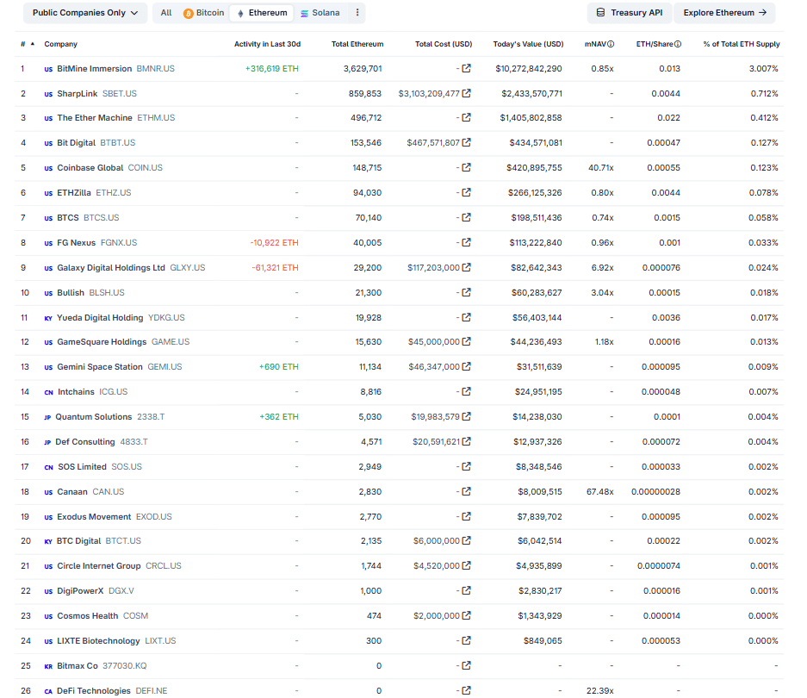Show the All assets tab
Screen dimensions: 807x698
click(x=166, y=13)
